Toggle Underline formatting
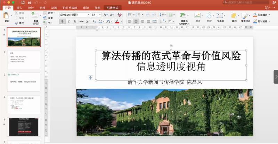The image size is (278, 144). 75,22
